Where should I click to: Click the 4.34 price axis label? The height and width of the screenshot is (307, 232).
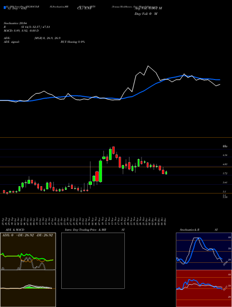pos(225,155)
